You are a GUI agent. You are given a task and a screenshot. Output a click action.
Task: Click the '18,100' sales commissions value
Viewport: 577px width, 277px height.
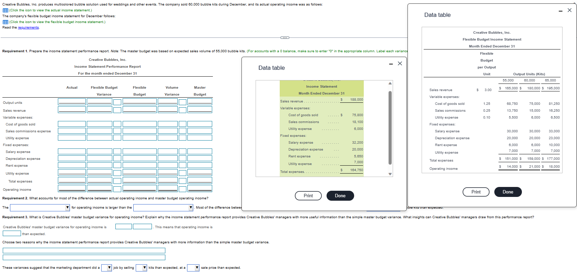[x=358, y=122]
